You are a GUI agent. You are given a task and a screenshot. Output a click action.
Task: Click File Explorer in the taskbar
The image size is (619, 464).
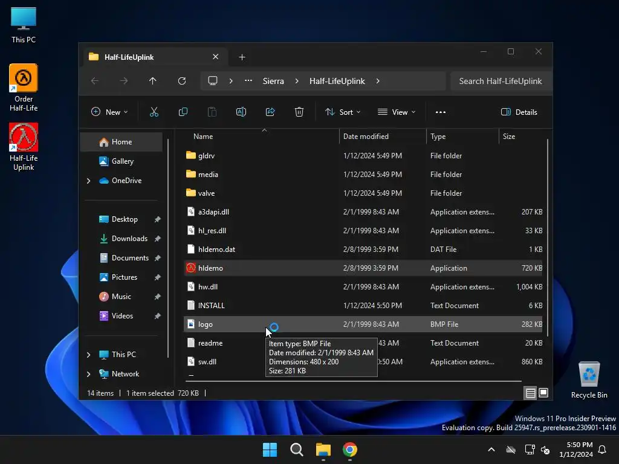click(323, 449)
